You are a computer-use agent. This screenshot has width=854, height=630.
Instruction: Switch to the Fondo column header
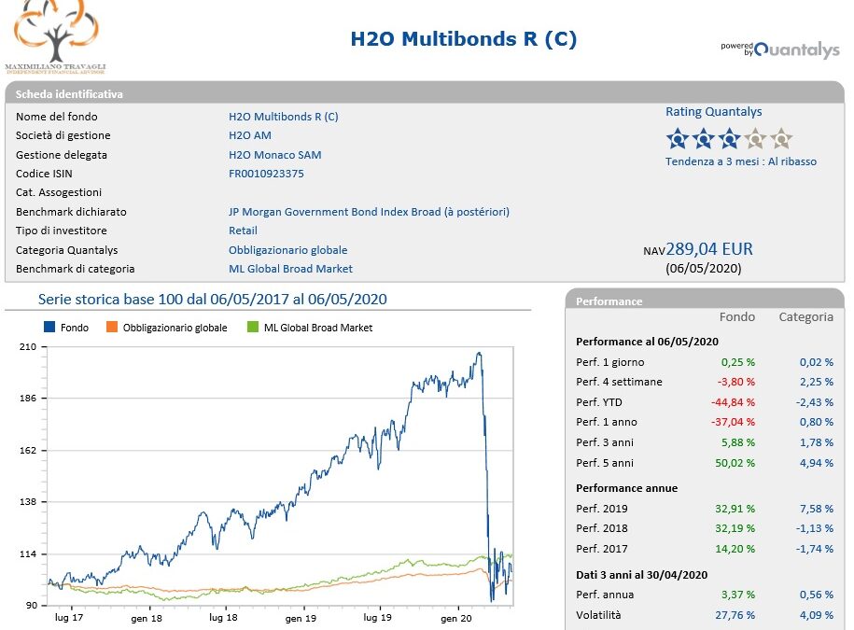737,316
